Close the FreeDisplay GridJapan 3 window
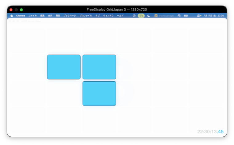The width and height of the screenshot is (234, 145). coord(11,10)
